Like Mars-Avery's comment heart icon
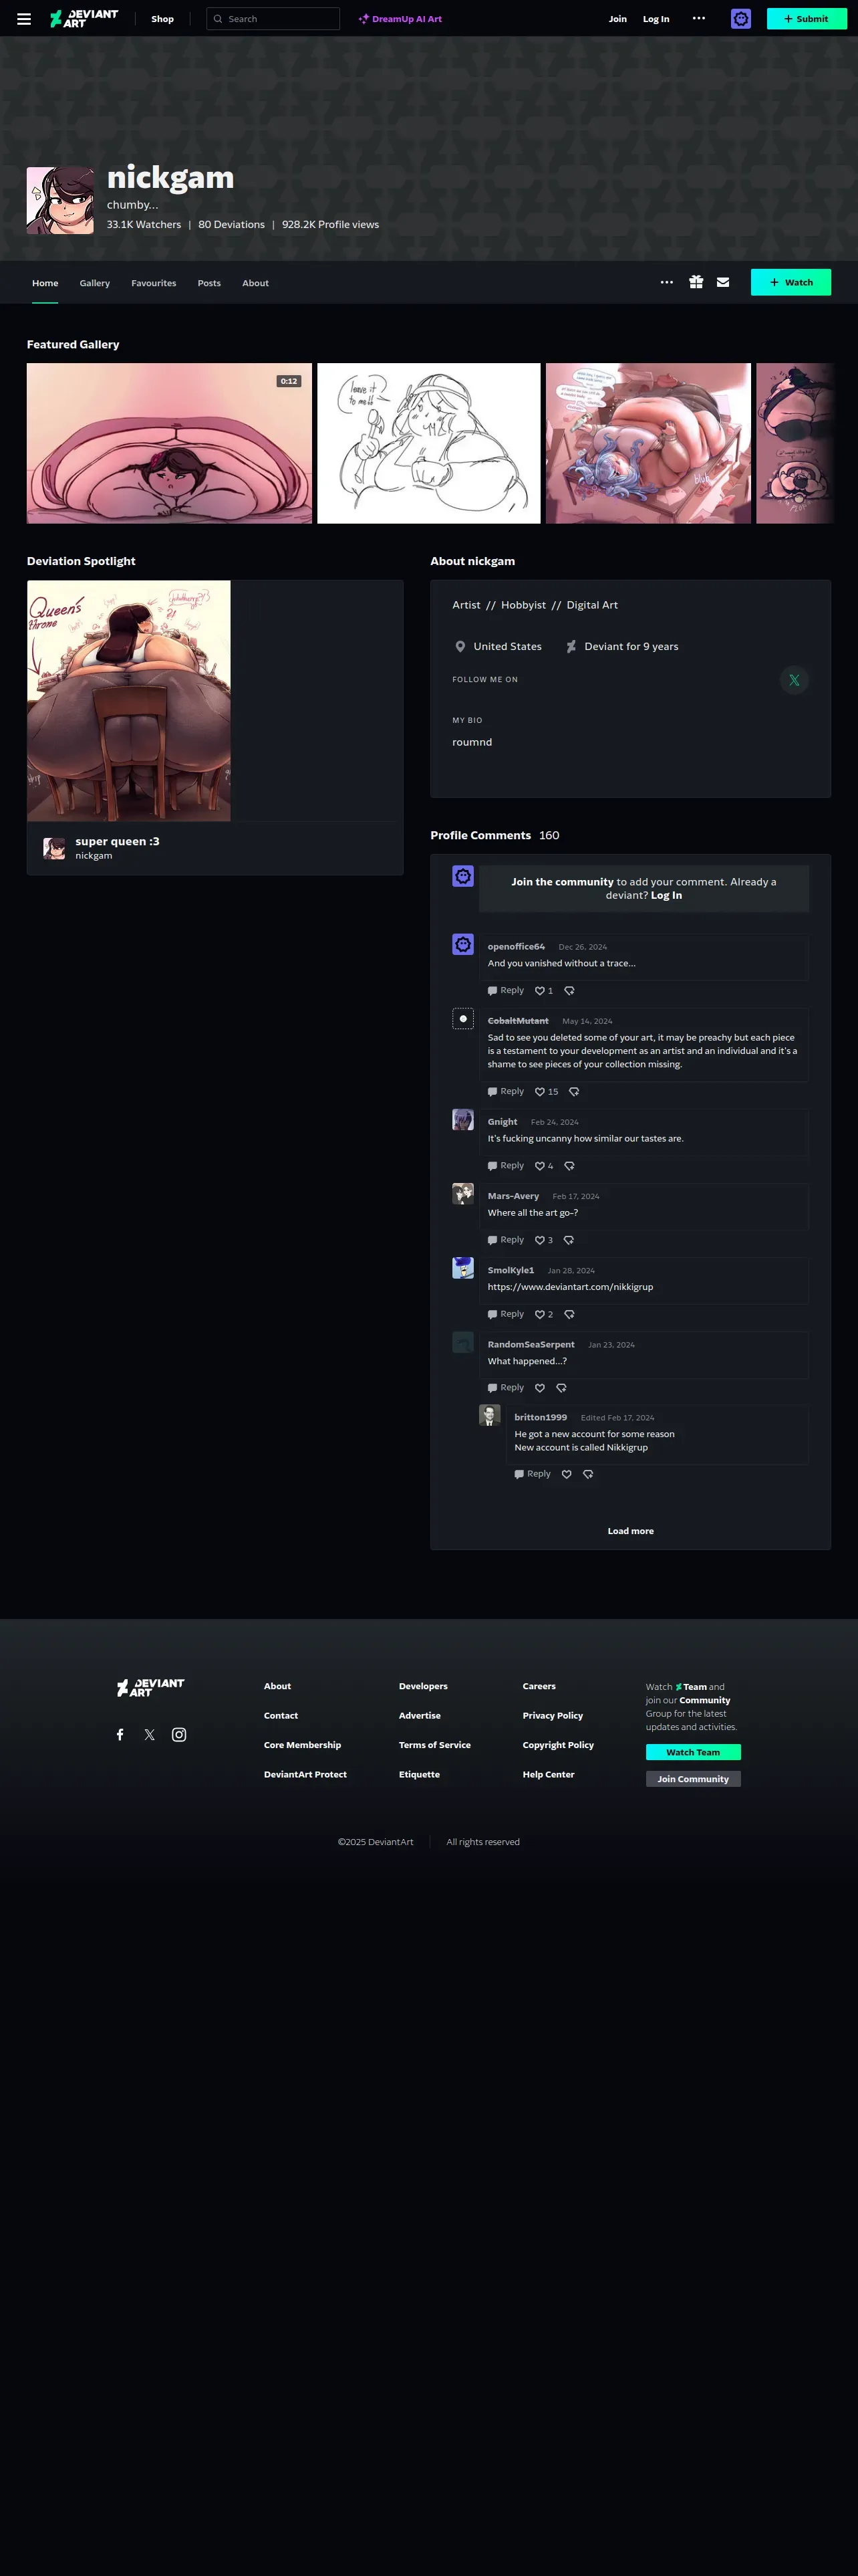Image resolution: width=858 pixels, height=2576 pixels. (x=541, y=1240)
